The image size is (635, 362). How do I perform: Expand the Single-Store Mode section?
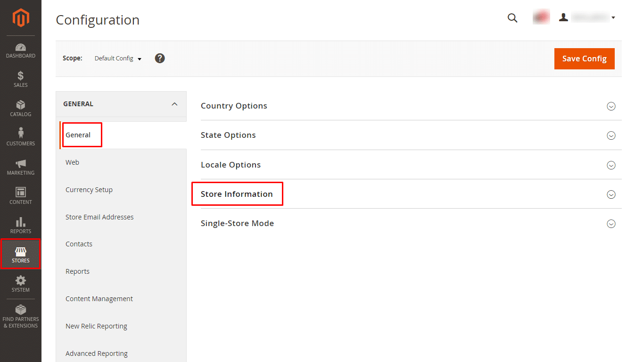pos(611,224)
